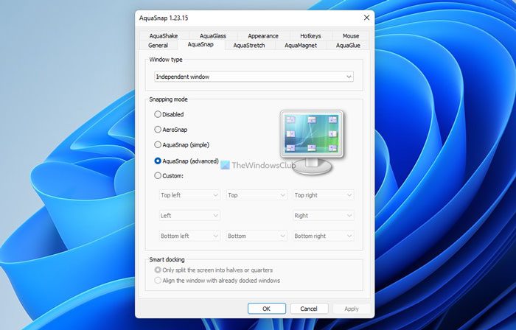Viewport: 516px width, 330px height.
Task: Select Align the window with docked windows
Action: pyautogui.click(x=217, y=281)
